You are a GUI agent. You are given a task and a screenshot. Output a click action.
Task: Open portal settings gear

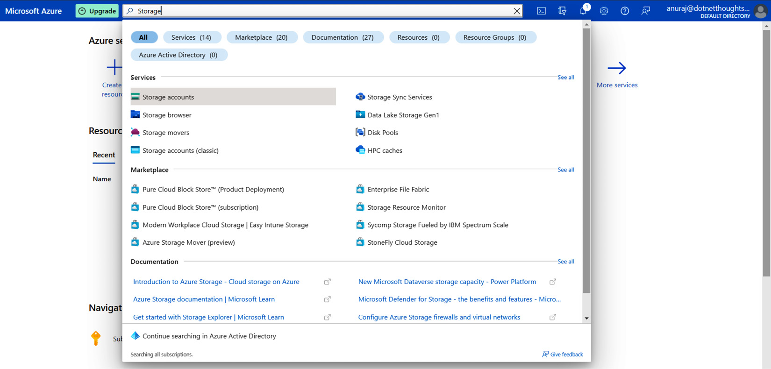604,11
